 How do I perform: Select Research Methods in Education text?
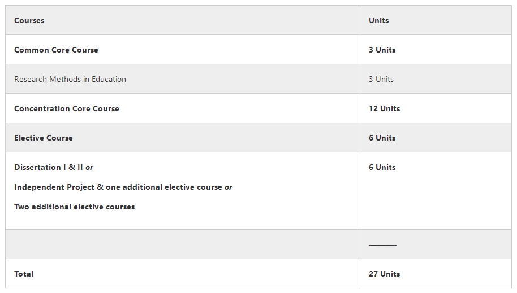pyautogui.click(x=70, y=79)
